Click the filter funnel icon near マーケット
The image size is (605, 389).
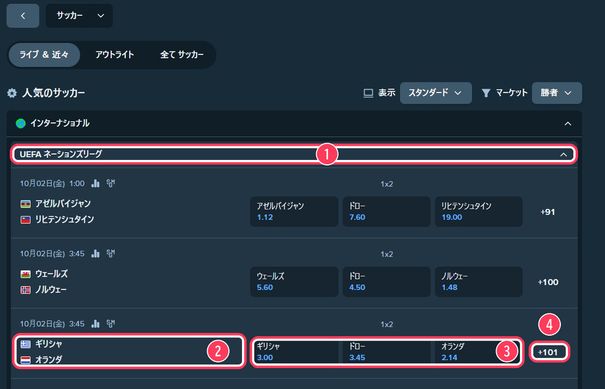point(486,93)
